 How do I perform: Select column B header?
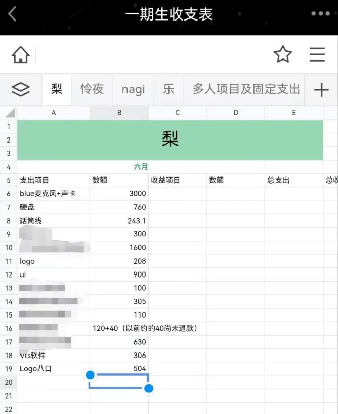pos(119,113)
